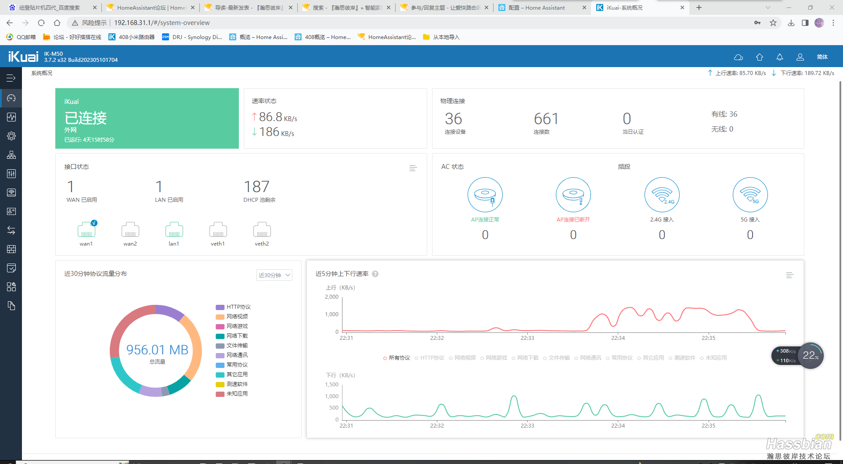Open 408小米路由器 bookmark
The width and height of the screenshot is (843, 464).
pyautogui.click(x=132, y=37)
